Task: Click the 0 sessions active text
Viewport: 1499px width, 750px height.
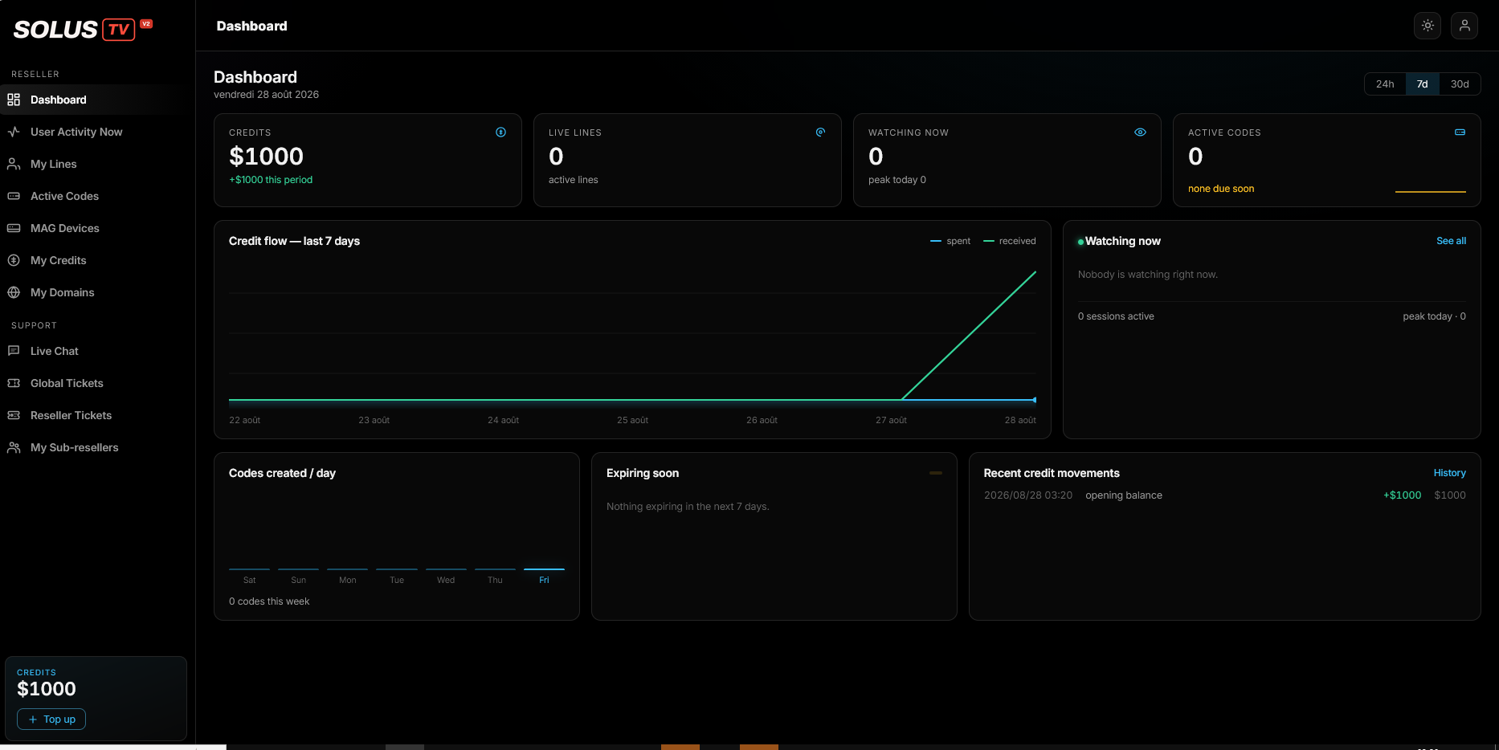Action: point(1116,316)
